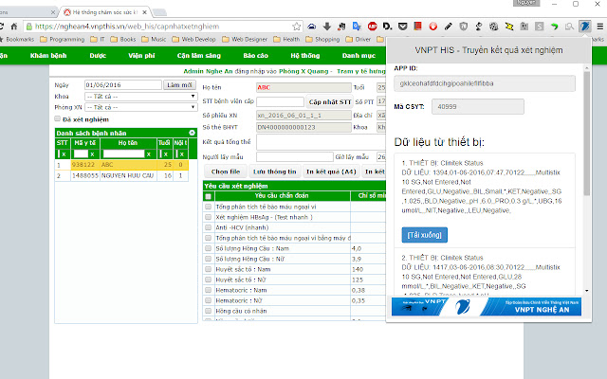
Task: Click the popup scrollbar down arrow
Action: click(587, 291)
